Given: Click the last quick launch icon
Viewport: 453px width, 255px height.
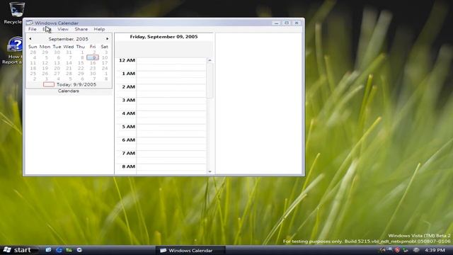Looking at the screenshot, I should tap(79, 250).
